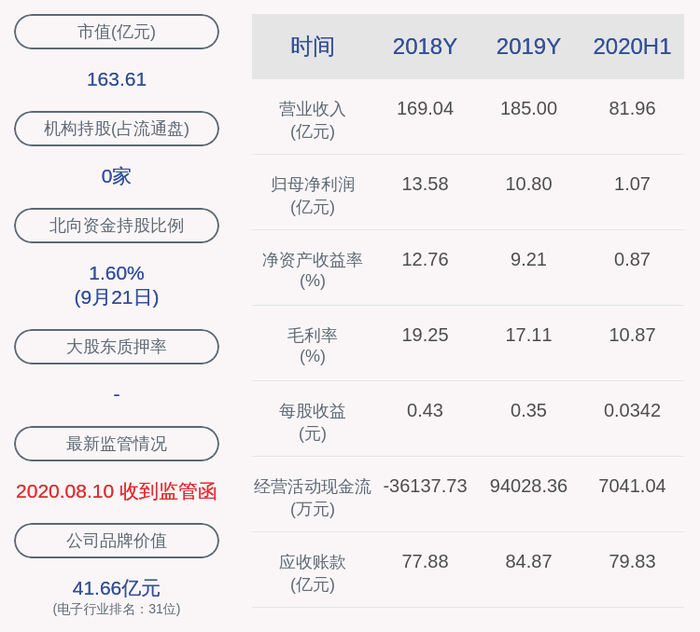Image resolution: width=700 pixels, height=632 pixels.
Task: Click the 2019Y column header
Action: (528, 47)
